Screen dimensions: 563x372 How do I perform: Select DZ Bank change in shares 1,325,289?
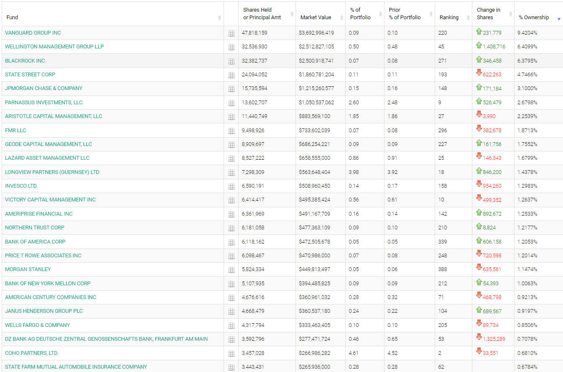click(x=494, y=339)
